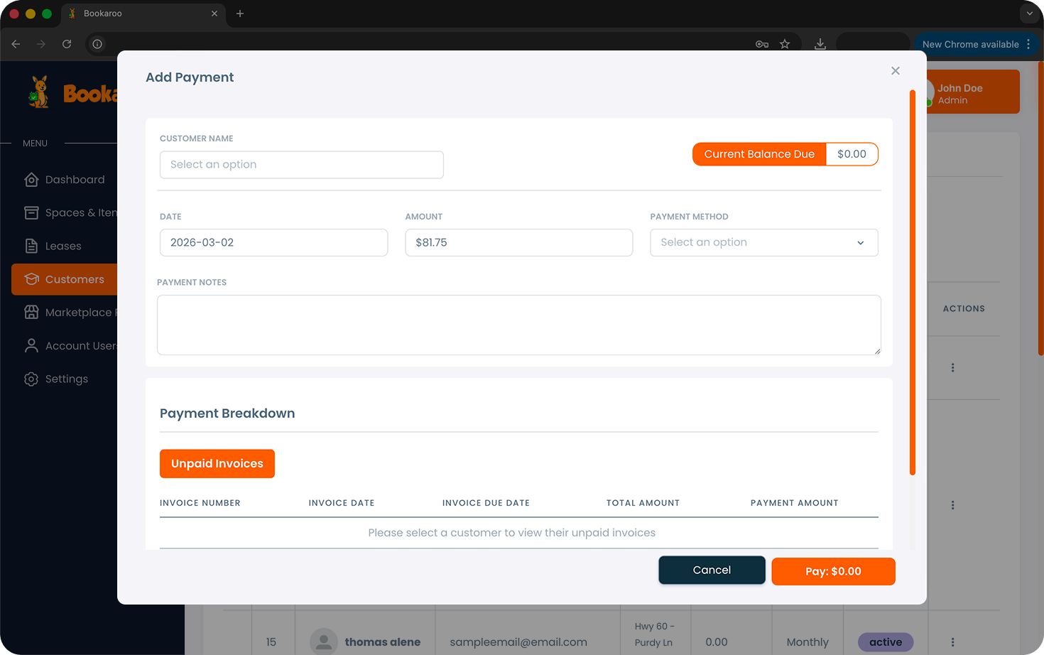Click the Pay: $0.00 button

click(832, 571)
